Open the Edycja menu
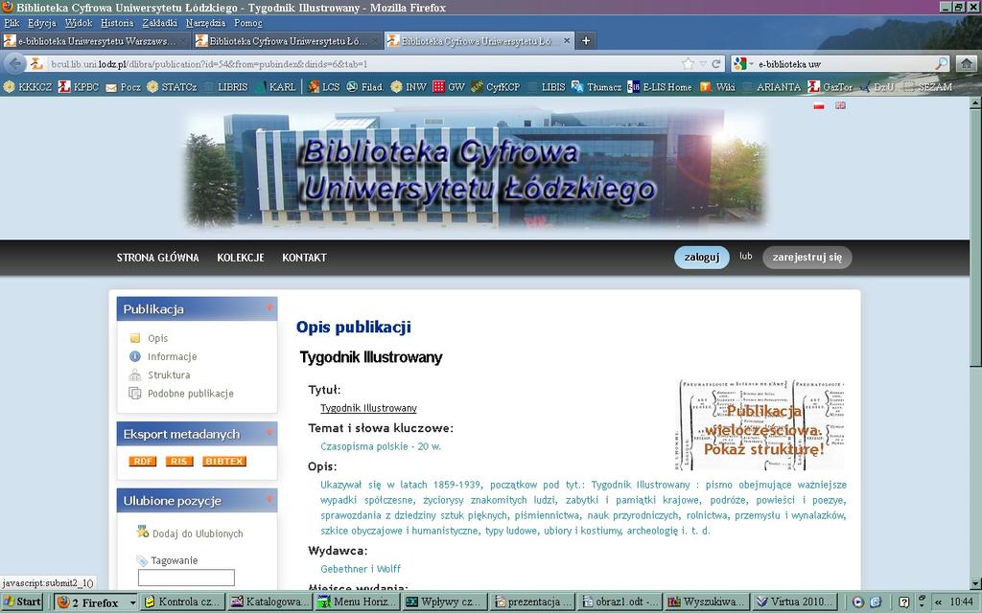 point(41,23)
